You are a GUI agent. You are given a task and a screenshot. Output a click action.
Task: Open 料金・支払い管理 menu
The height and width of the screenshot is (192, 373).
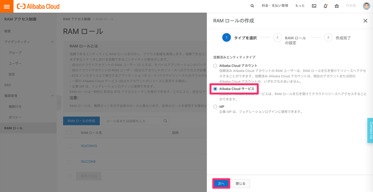pyautogui.click(x=275, y=6)
